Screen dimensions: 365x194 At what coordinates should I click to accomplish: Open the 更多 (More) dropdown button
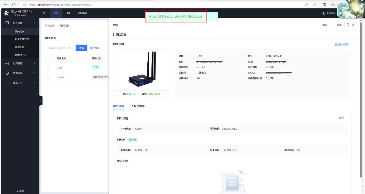click(x=339, y=25)
